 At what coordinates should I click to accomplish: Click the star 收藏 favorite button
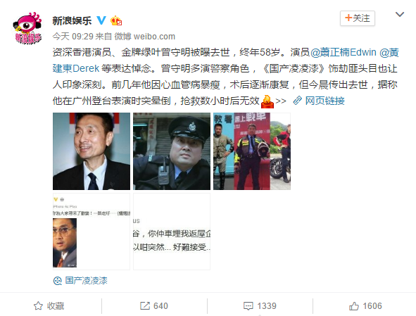pos(49,306)
